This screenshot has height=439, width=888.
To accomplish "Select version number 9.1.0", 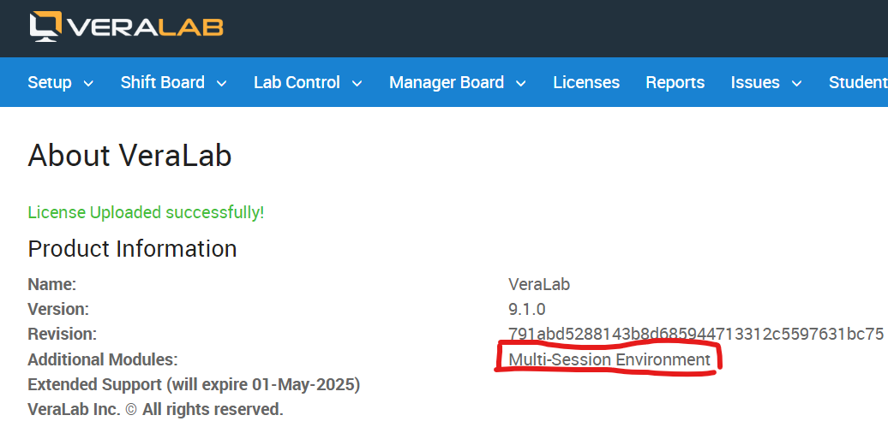I will coord(526,309).
